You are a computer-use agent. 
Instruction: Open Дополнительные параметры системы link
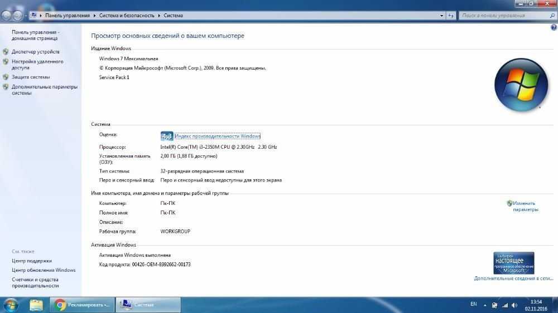(x=45, y=90)
